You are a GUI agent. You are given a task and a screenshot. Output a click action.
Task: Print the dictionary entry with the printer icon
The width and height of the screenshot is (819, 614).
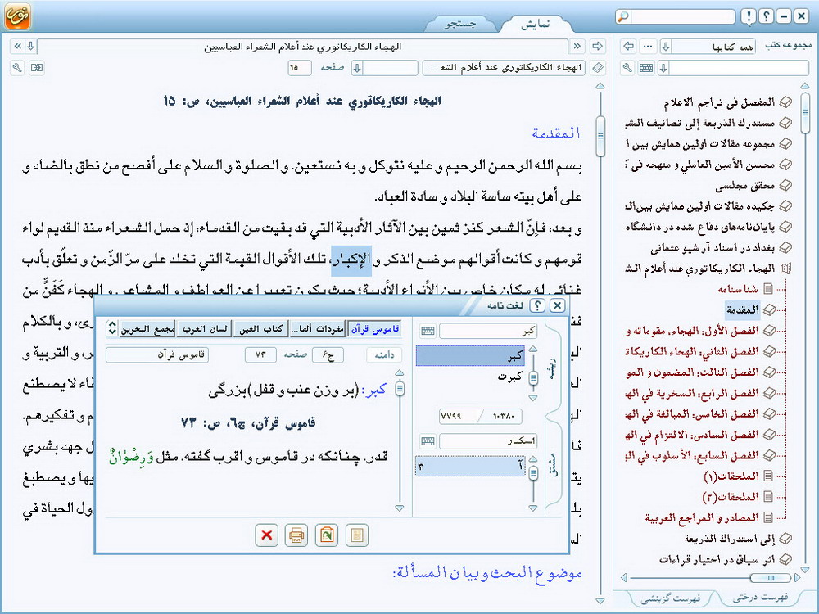tap(296, 535)
